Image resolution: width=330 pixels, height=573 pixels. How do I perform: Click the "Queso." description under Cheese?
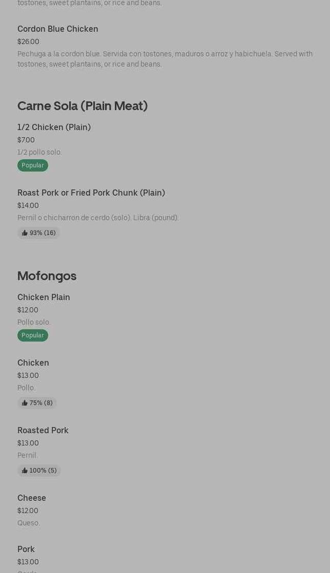[29, 523]
